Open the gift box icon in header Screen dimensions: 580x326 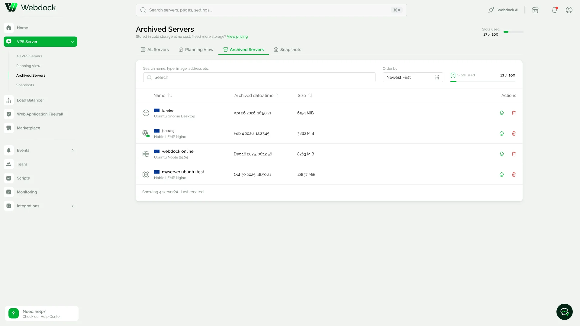[535, 10]
